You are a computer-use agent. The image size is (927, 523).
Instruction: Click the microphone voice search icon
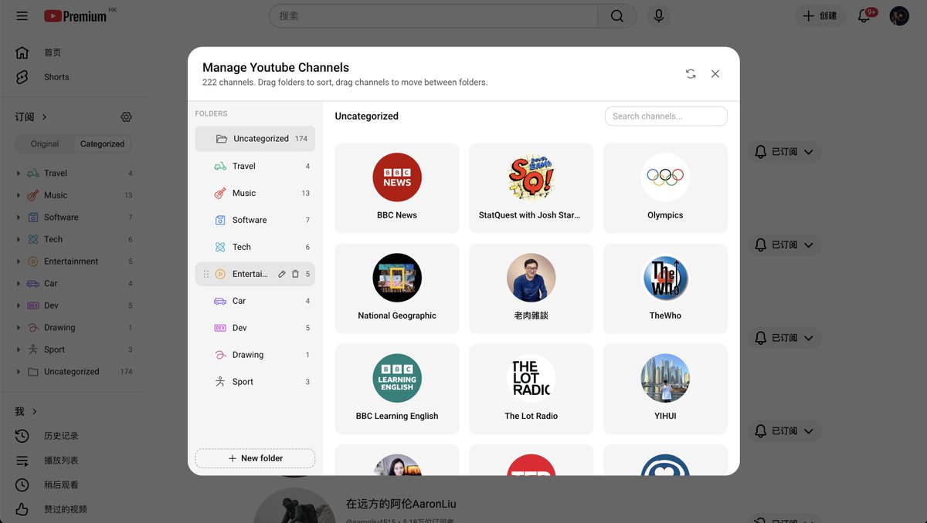659,16
